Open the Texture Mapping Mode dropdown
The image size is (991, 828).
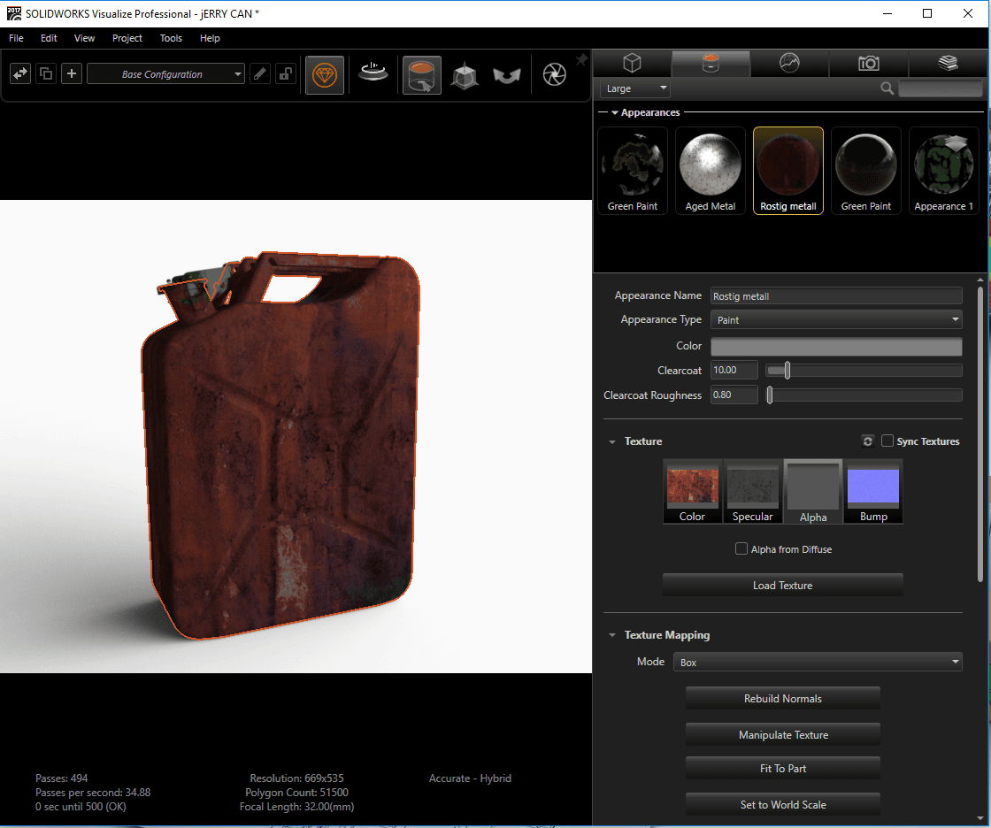tap(818, 662)
